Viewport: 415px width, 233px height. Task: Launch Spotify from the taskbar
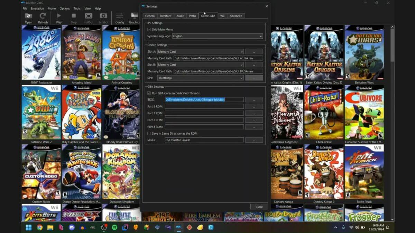[114, 227]
